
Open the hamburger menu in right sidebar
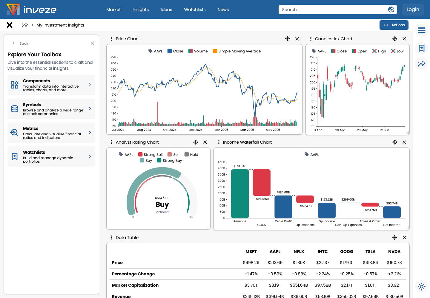(x=422, y=30)
